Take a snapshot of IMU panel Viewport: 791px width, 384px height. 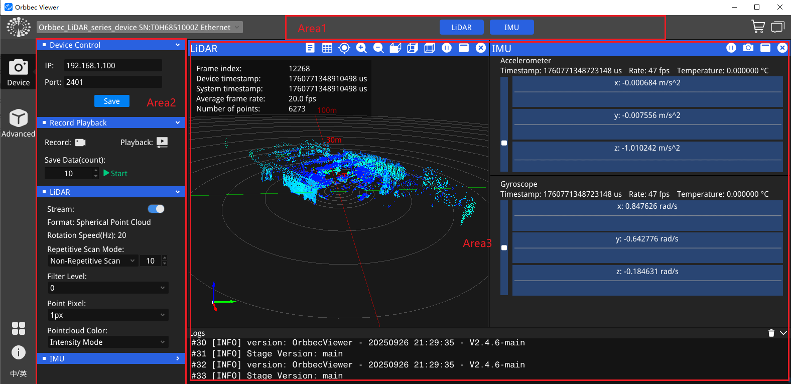point(748,48)
